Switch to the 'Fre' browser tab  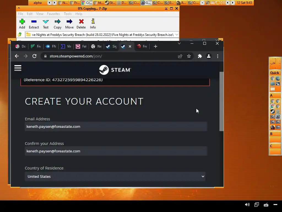click(x=142, y=46)
